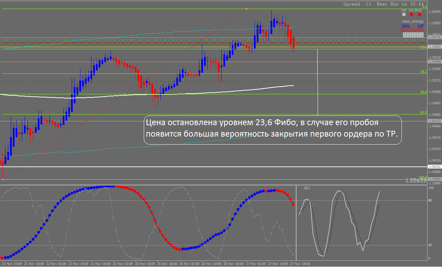
Task: Click the red '64% DOWN' energy reading
Action: (412, 30)
